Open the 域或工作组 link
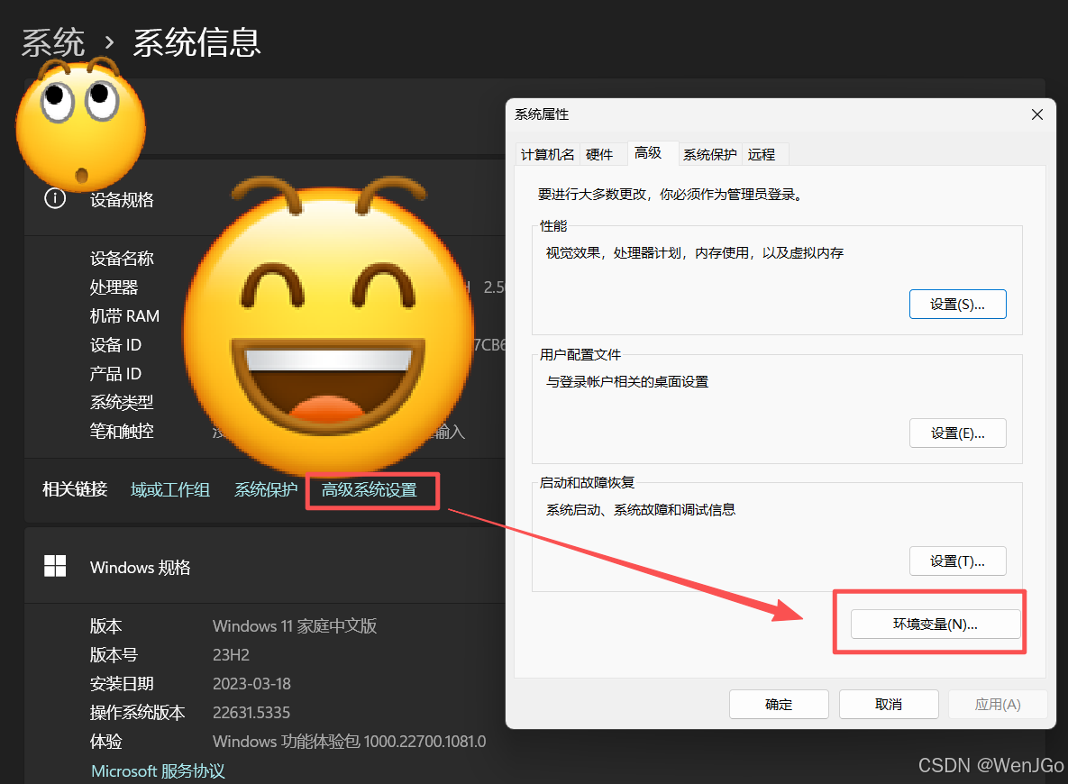The height and width of the screenshot is (784, 1068). (170, 489)
